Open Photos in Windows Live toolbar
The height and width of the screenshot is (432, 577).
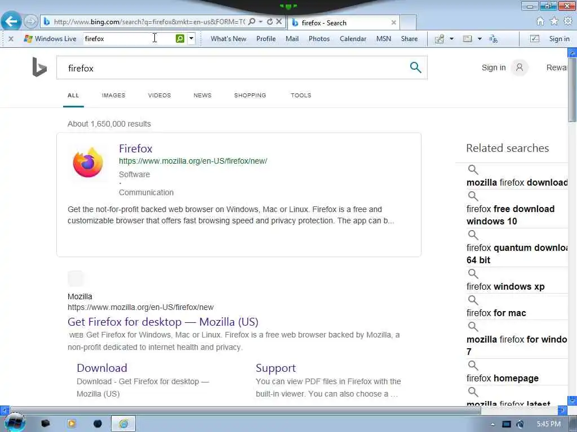pyautogui.click(x=319, y=39)
